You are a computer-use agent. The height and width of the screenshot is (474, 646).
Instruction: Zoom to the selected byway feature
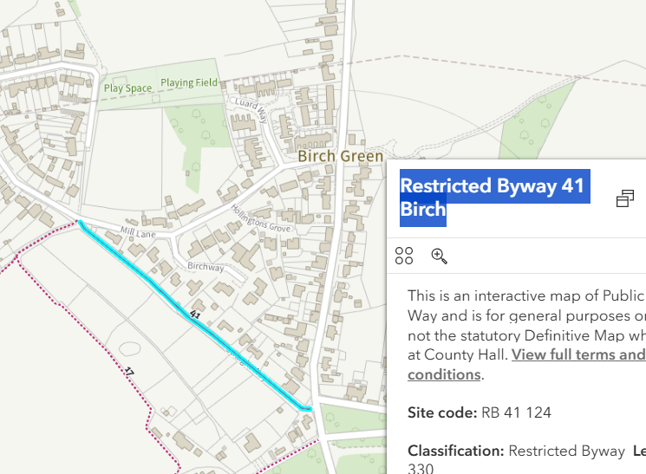pyautogui.click(x=440, y=256)
